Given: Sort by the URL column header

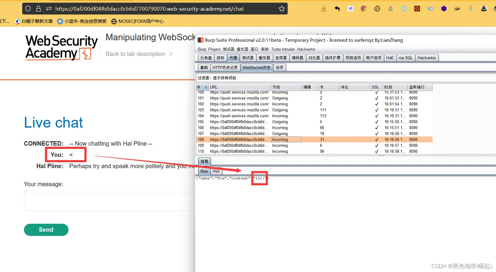Looking at the screenshot, I should [239, 87].
